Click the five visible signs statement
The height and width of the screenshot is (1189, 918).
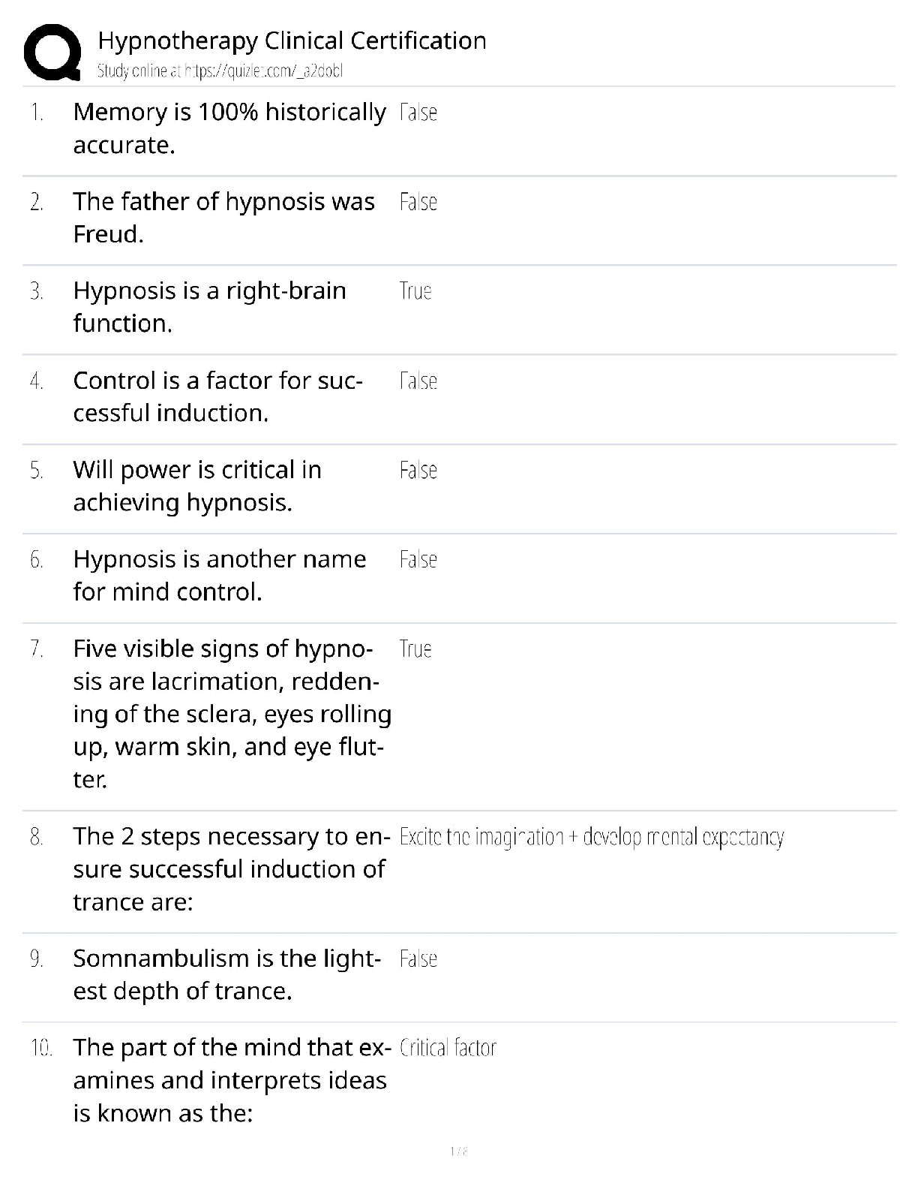coord(232,714)
